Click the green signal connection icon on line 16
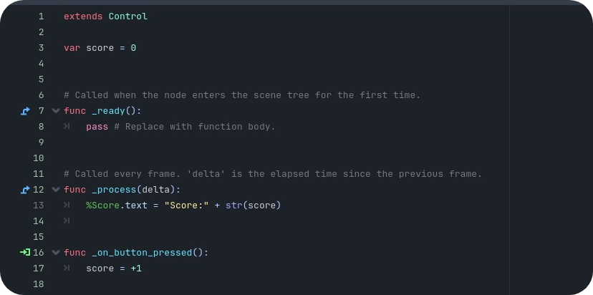Viewport: 593px width, 295px height. (x=25, y=252)
